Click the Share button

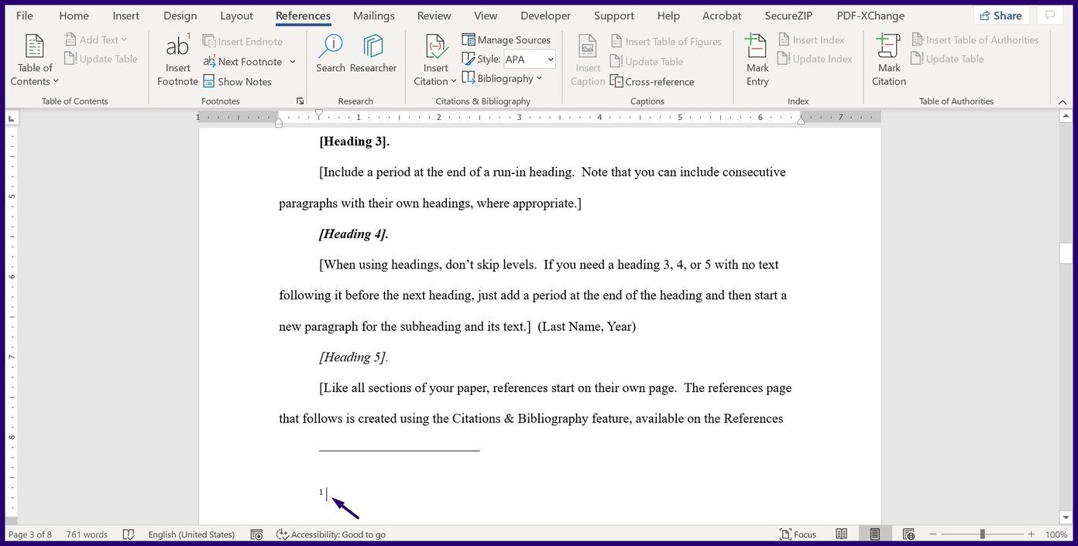[x=1001, y=15]
